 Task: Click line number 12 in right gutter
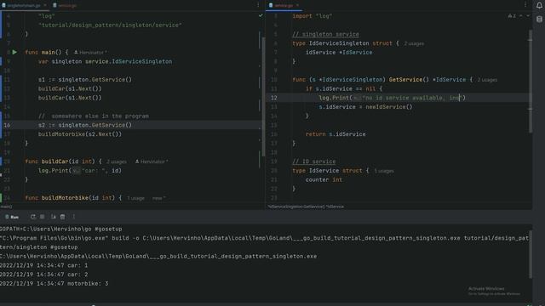tap(274, 98)
